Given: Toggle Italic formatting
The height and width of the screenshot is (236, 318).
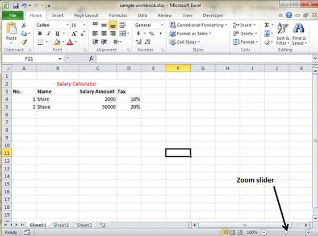Looking at the screenshot, I should [x=48, y=33].
